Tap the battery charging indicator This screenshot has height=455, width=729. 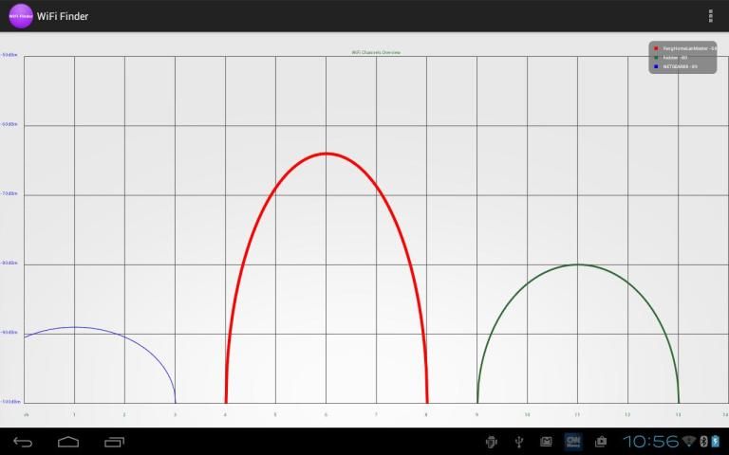point(716,442)
